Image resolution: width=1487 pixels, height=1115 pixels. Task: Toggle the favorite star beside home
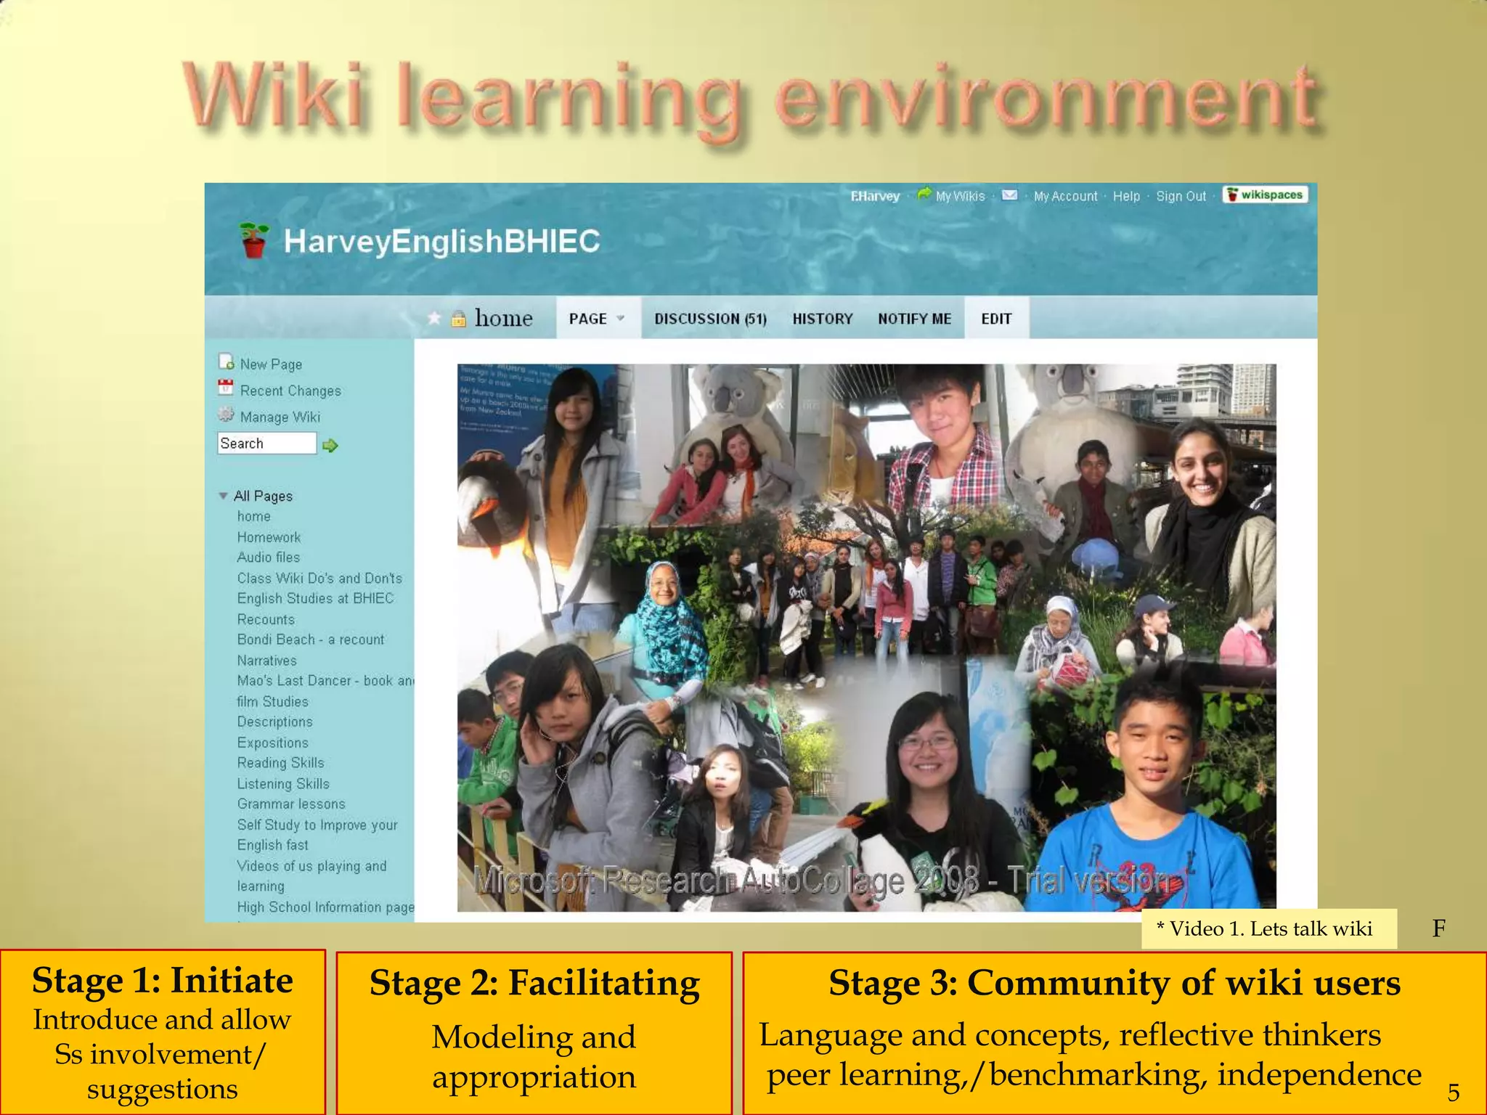click(434, 318)
